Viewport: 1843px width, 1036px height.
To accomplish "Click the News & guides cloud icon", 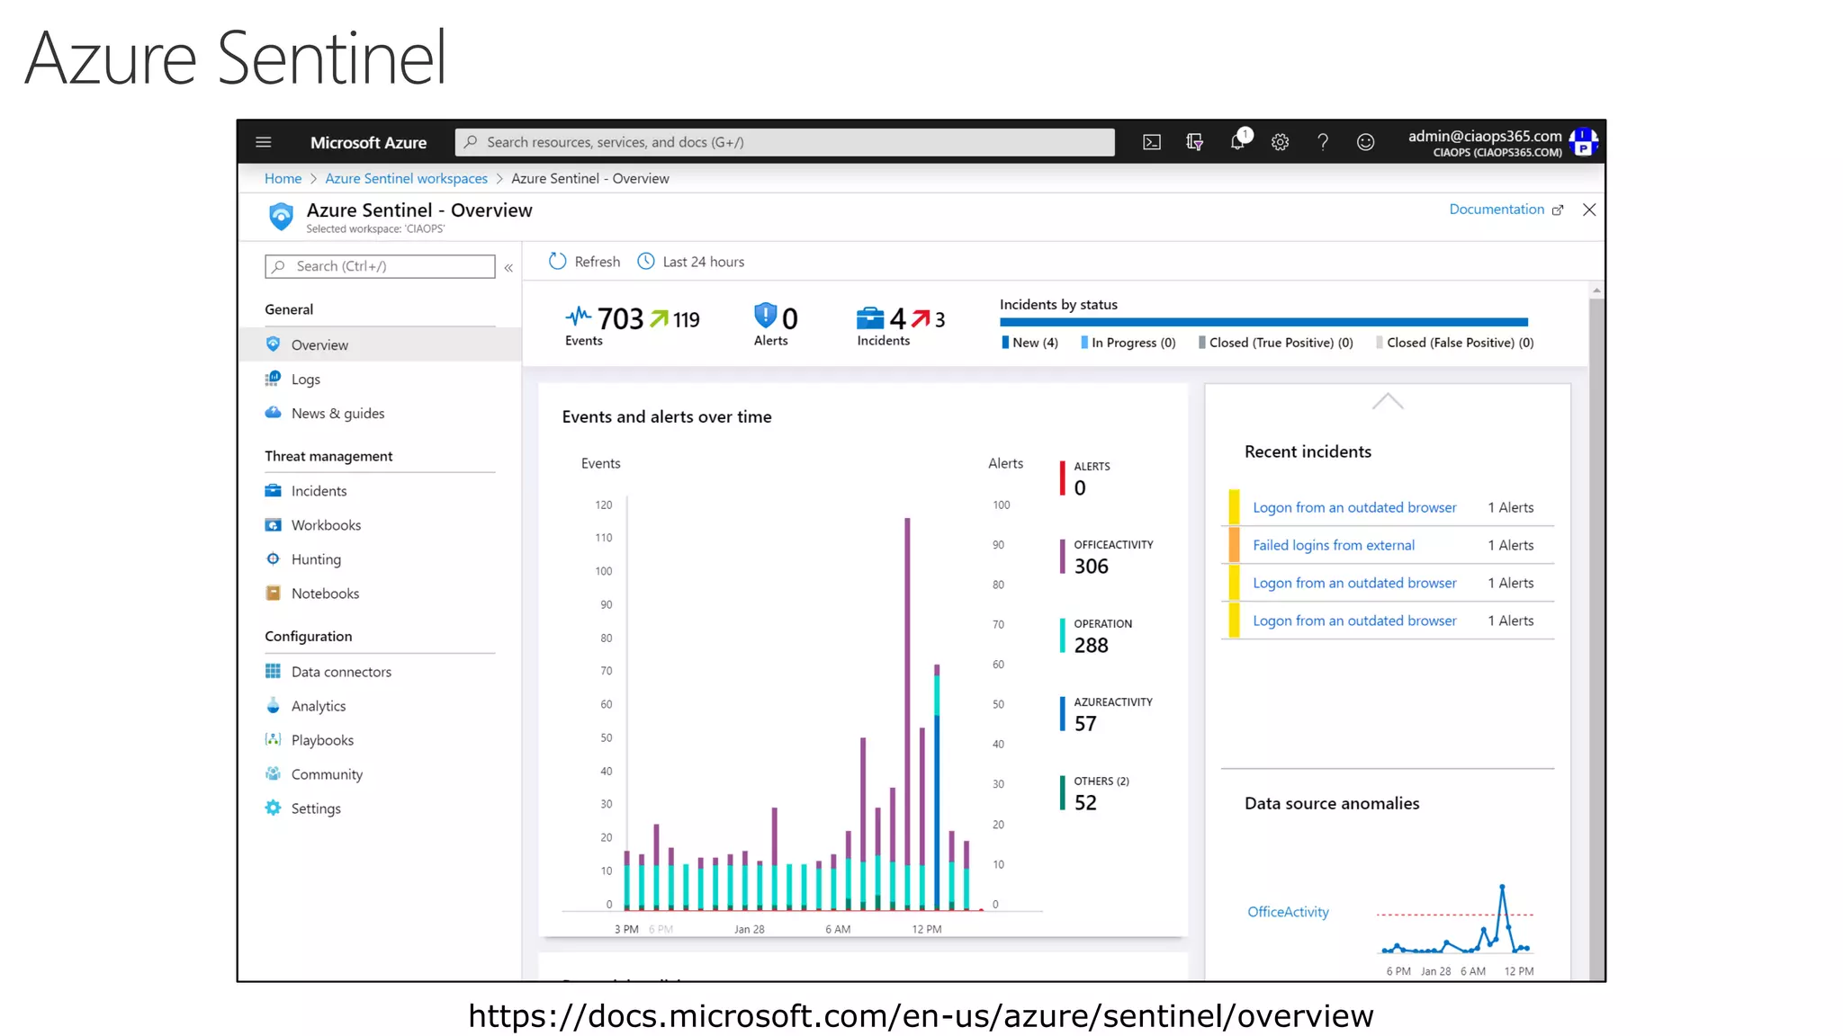I will (273, 413).
